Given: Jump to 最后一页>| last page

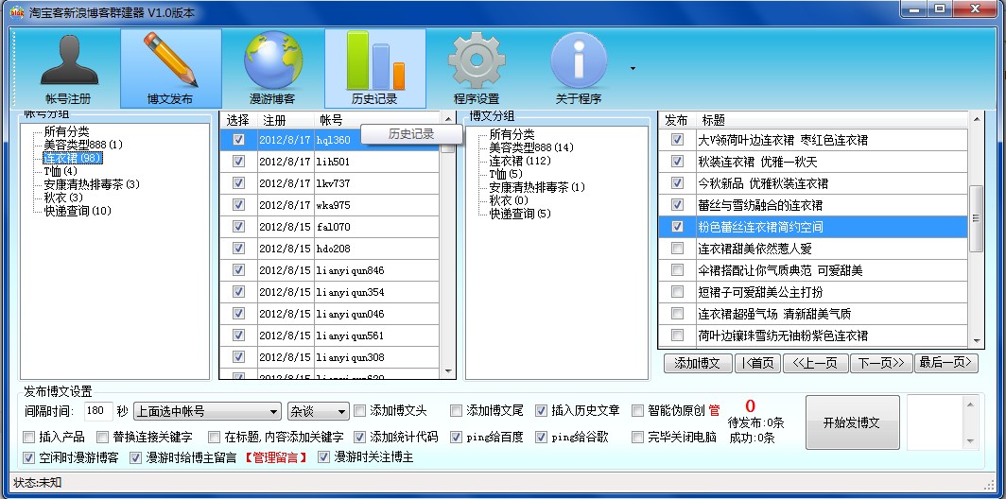Looking at the screenshot, I should [946, 363].
